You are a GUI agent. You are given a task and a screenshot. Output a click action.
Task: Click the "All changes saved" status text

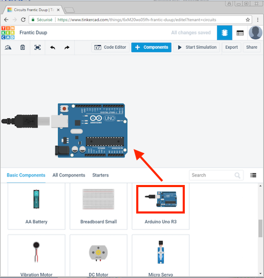coord(191,33)
